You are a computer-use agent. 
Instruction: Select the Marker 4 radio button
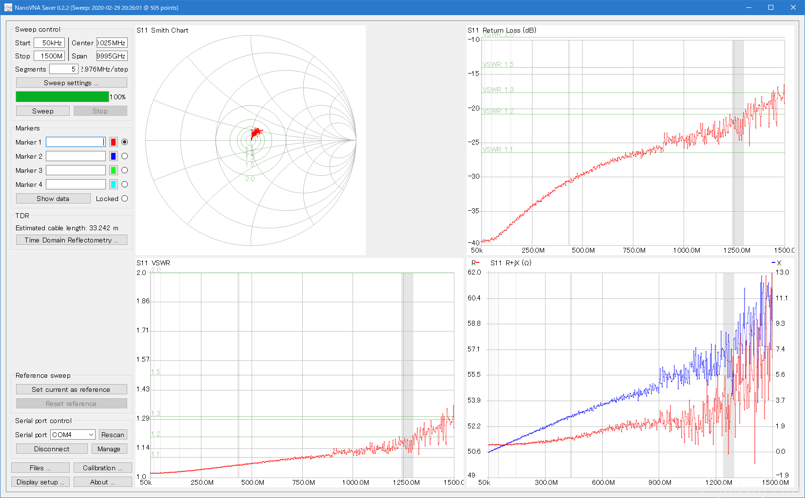[x=125, y=184]
